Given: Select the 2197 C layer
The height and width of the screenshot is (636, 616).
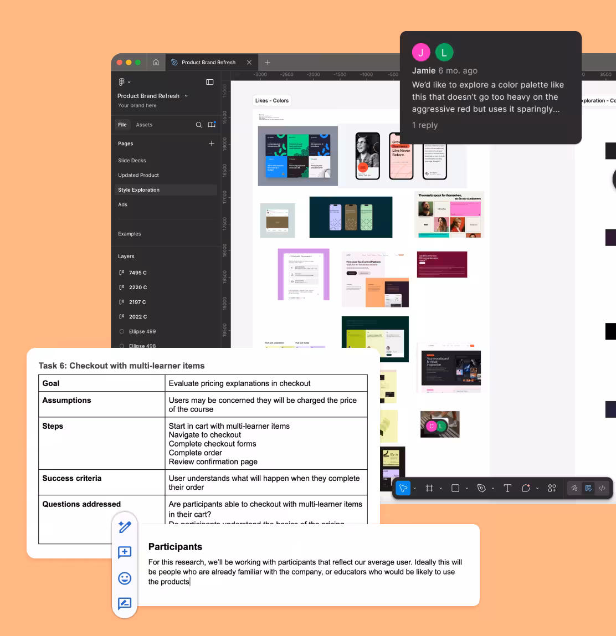Looking at the screenshot, I should click(137, 302).
